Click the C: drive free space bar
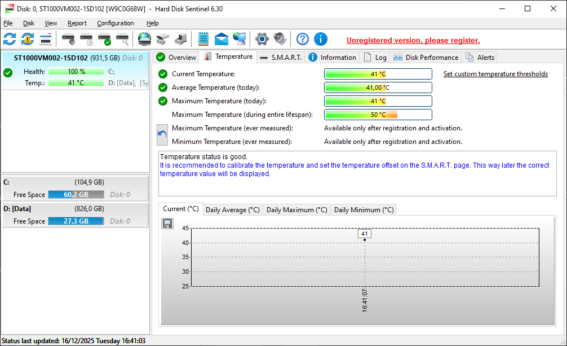 (x=76, y=194)
